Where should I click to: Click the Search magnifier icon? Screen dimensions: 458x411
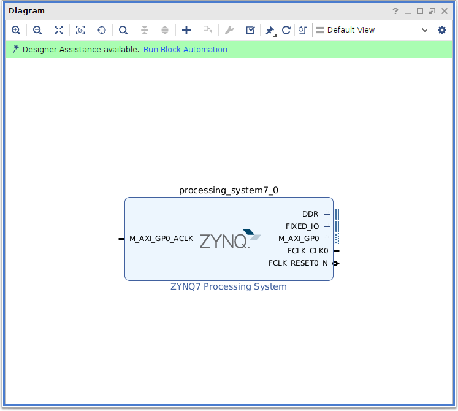click(x=123, y=30)
